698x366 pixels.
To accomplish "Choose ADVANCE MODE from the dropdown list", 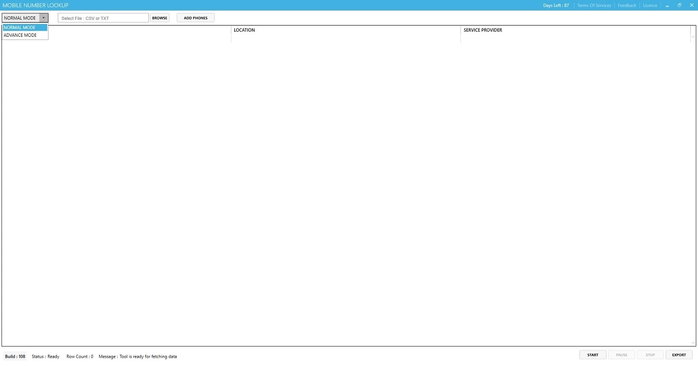I will click(25, 35).
